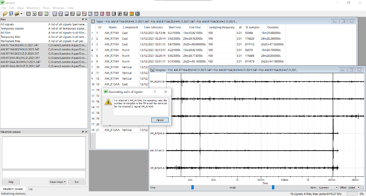Image resolution: width=366 pixels, height=196 pixels.
Task: Click the Table view icon in toolbar
Action: [29, 14]
